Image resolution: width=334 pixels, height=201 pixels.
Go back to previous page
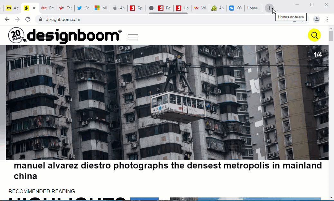tap(7, 19)
